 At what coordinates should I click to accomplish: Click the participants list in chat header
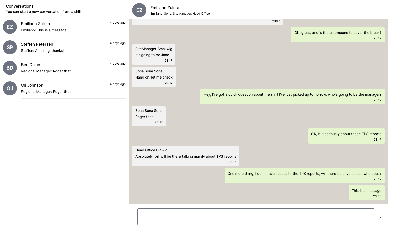(x=180, y=14)
